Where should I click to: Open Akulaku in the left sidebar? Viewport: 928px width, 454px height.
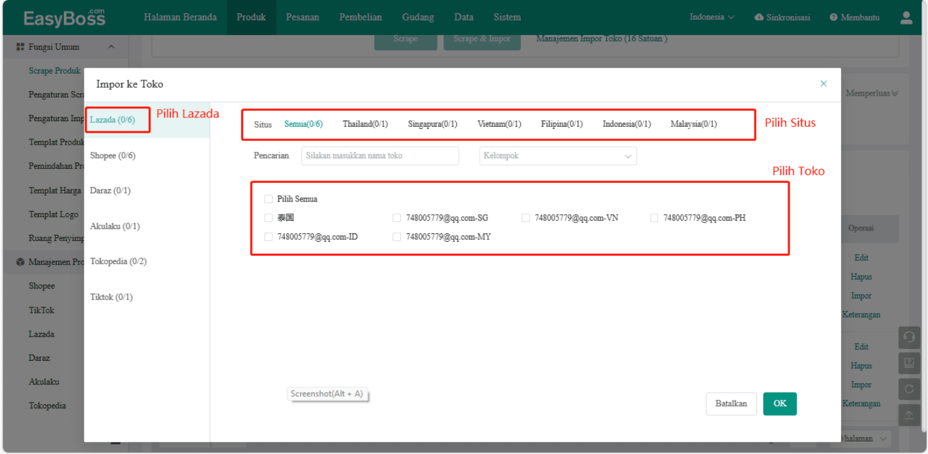(x=44, y=381)
